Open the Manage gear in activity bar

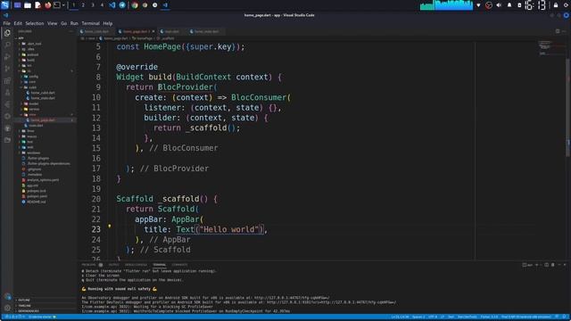tap(7, 308)
